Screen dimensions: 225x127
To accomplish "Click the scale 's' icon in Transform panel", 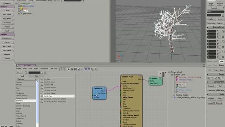I will click(223, 31).
